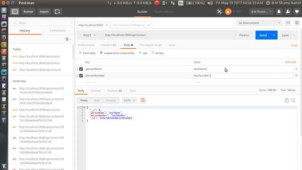Image resolution: width=302 pixels, height=170 pixels.
Task: Open Firefox from the Ubuntu launcher
Action: pos(4,38)
